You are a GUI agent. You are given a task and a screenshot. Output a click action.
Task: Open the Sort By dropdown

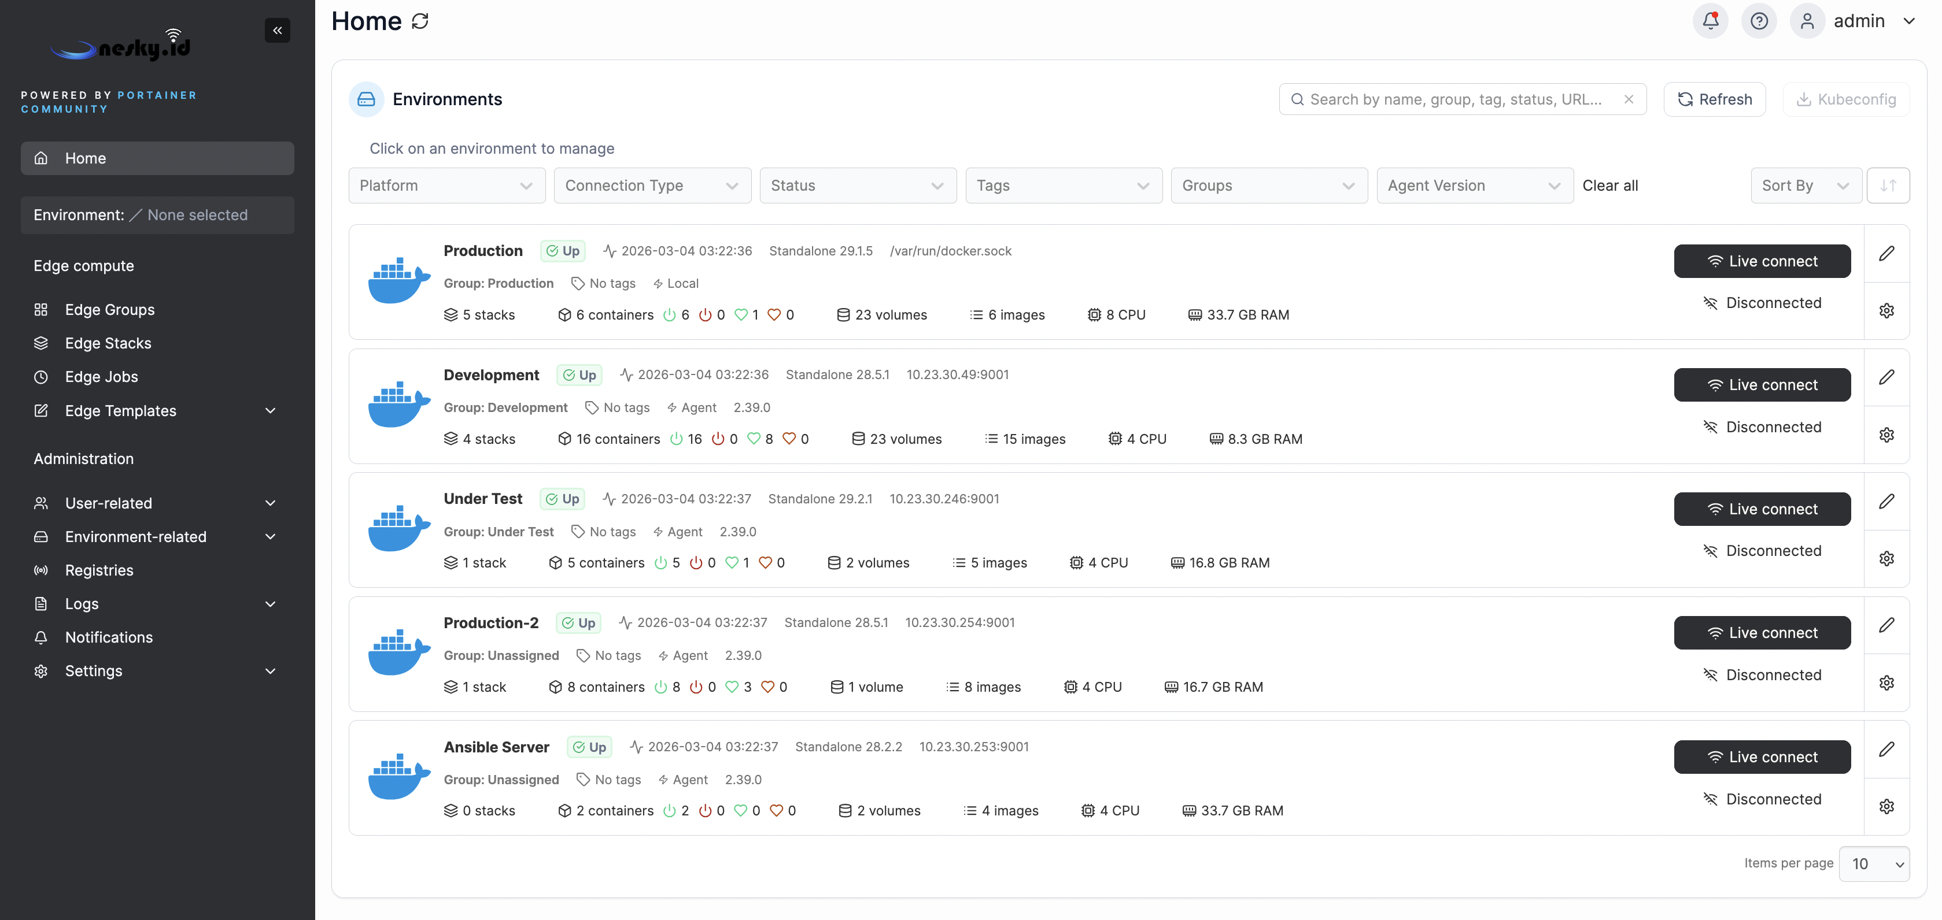(1805, 186)
